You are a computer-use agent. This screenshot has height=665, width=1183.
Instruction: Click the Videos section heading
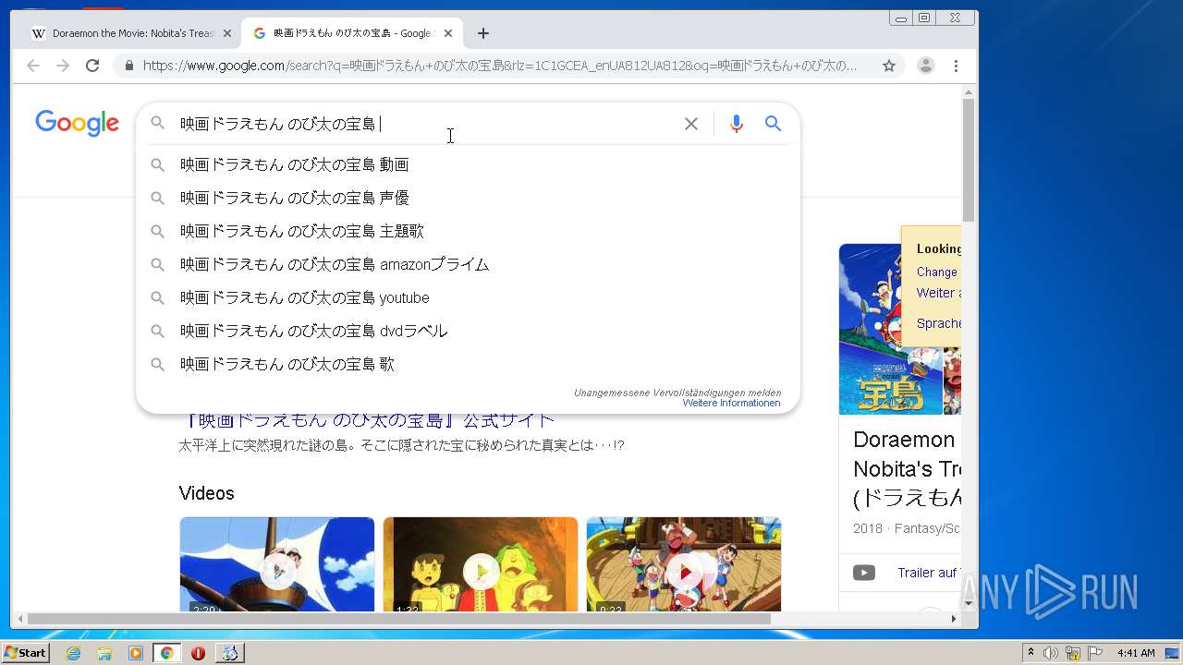[x=207, y=493]
